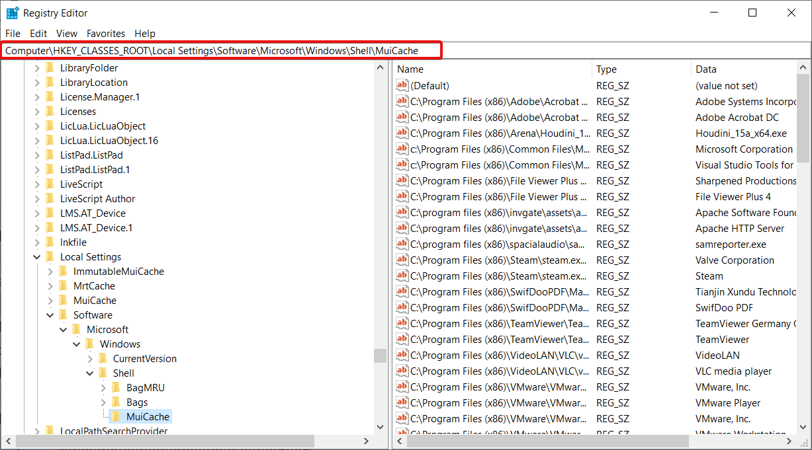
Task: Click the folder icon next to CurrentVersion
Action: (x=103, y=359)
